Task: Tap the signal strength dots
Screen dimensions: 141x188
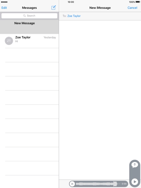Action: point(4,2)
